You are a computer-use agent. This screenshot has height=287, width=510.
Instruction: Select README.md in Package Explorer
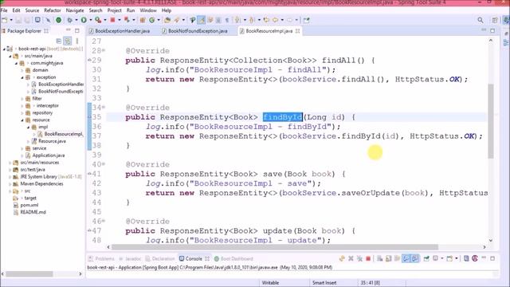point(33,212)
